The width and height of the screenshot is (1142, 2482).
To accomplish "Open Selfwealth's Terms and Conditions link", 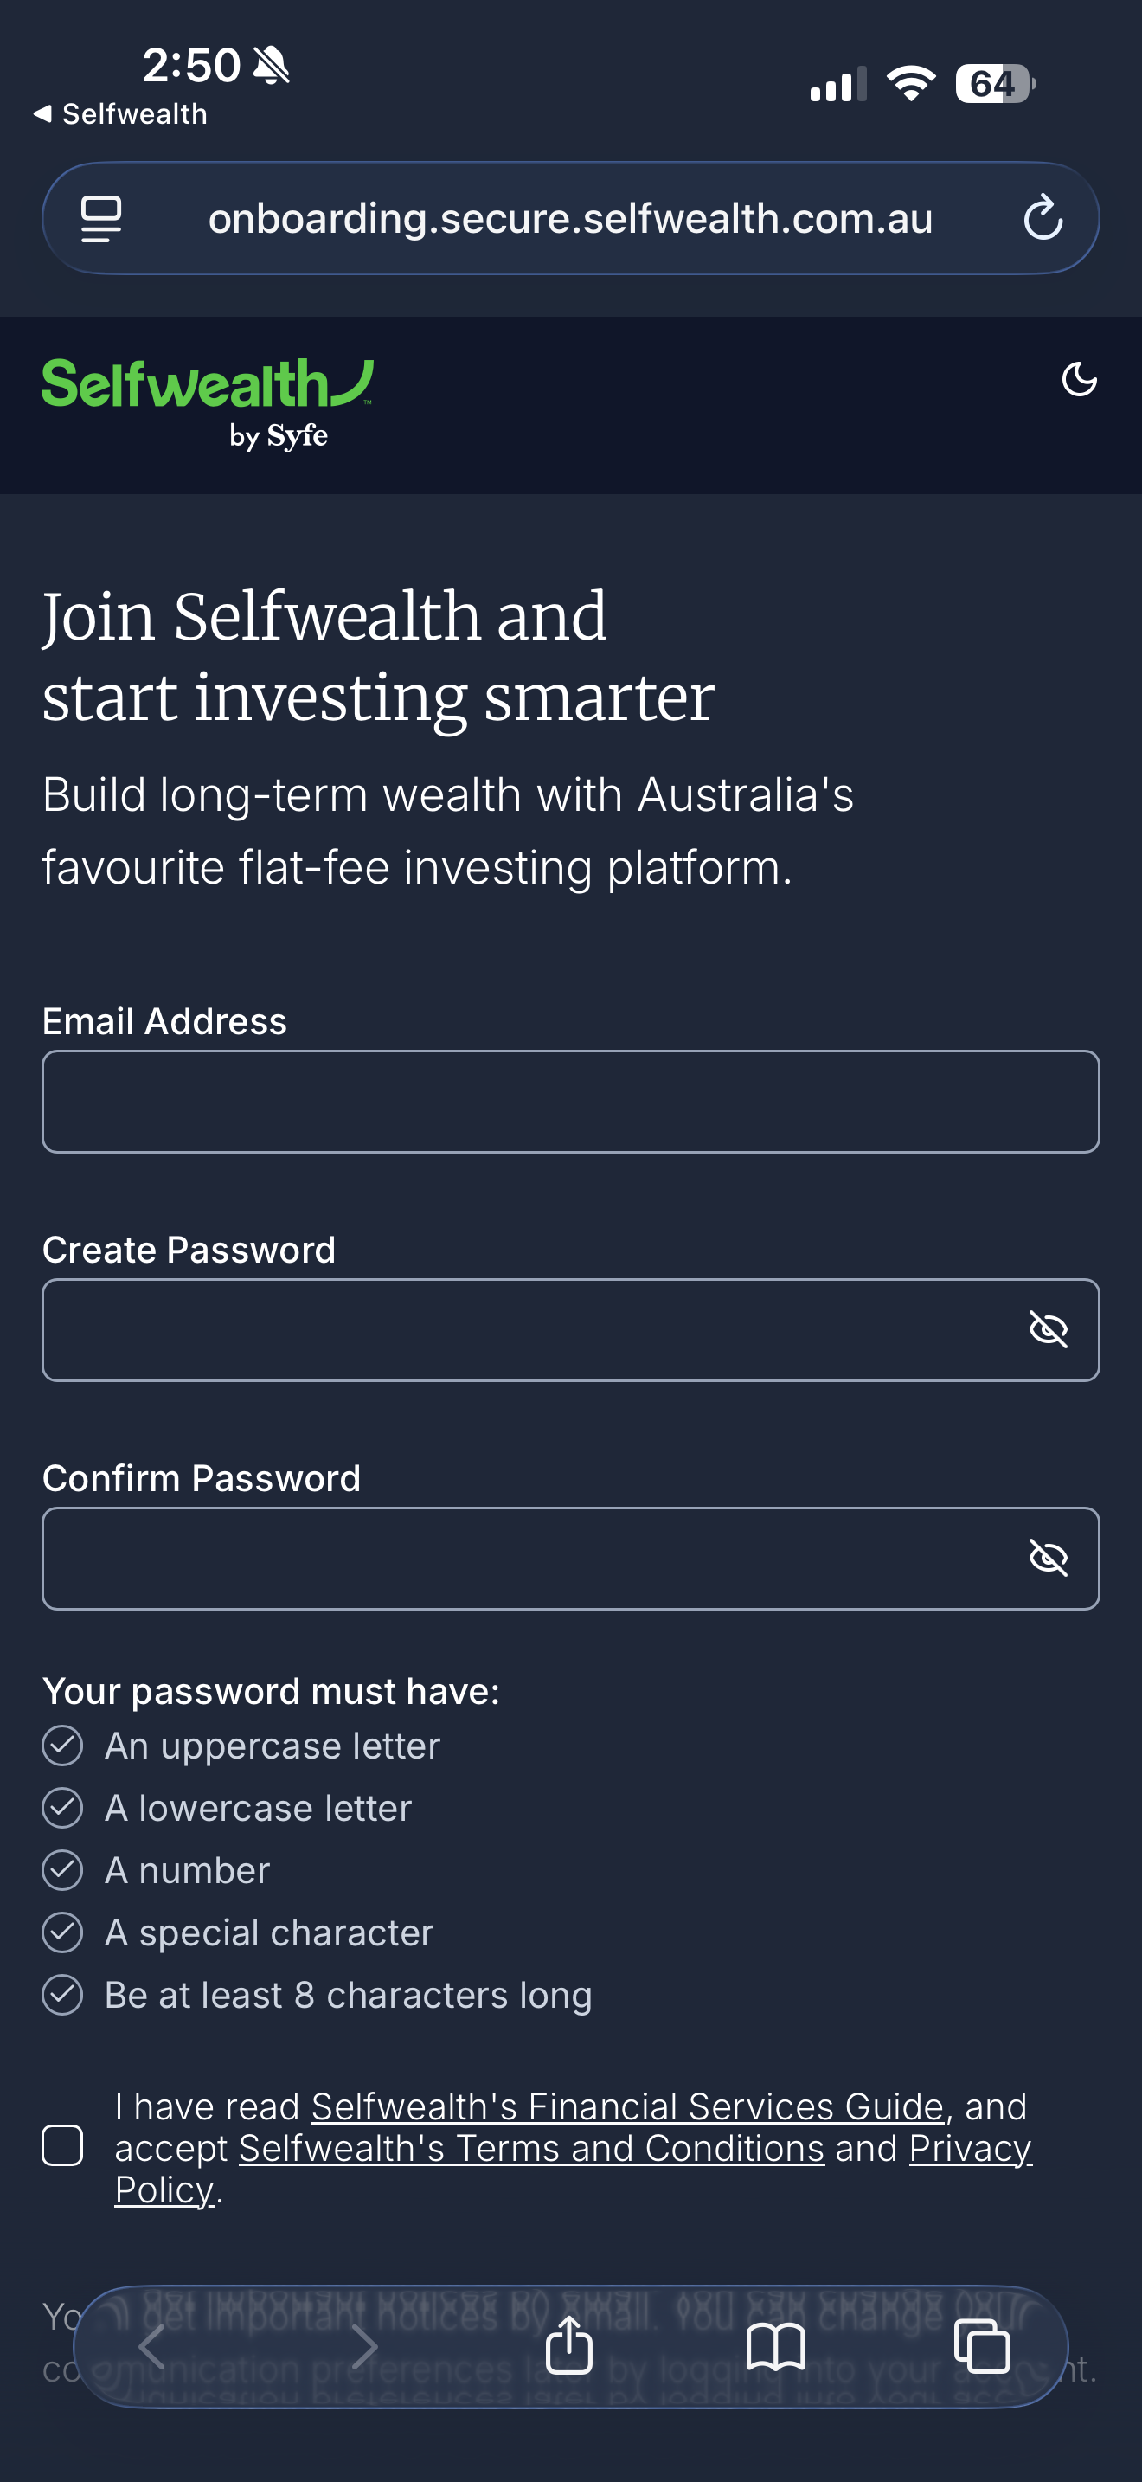I will point(531,2148).
